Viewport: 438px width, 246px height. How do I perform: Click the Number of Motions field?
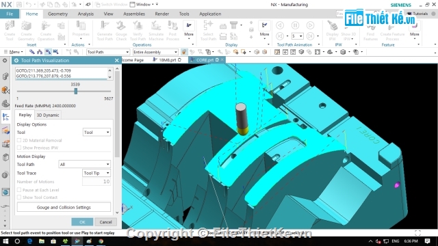96,182
